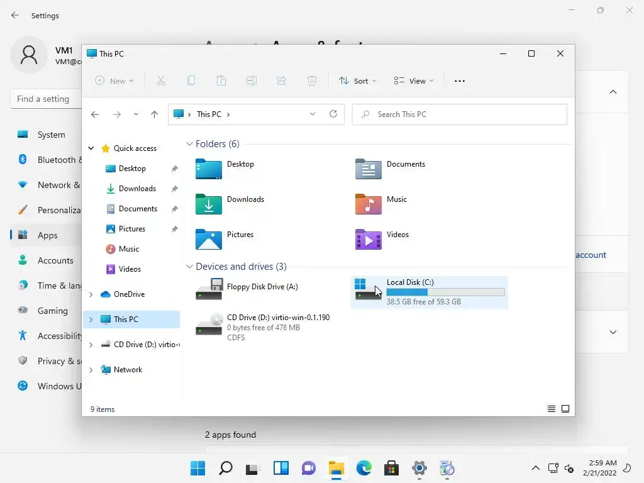The image size is (644, 483).
Task: Expand CD Drive (D:) tree node
Action: (x=91, y=345)
